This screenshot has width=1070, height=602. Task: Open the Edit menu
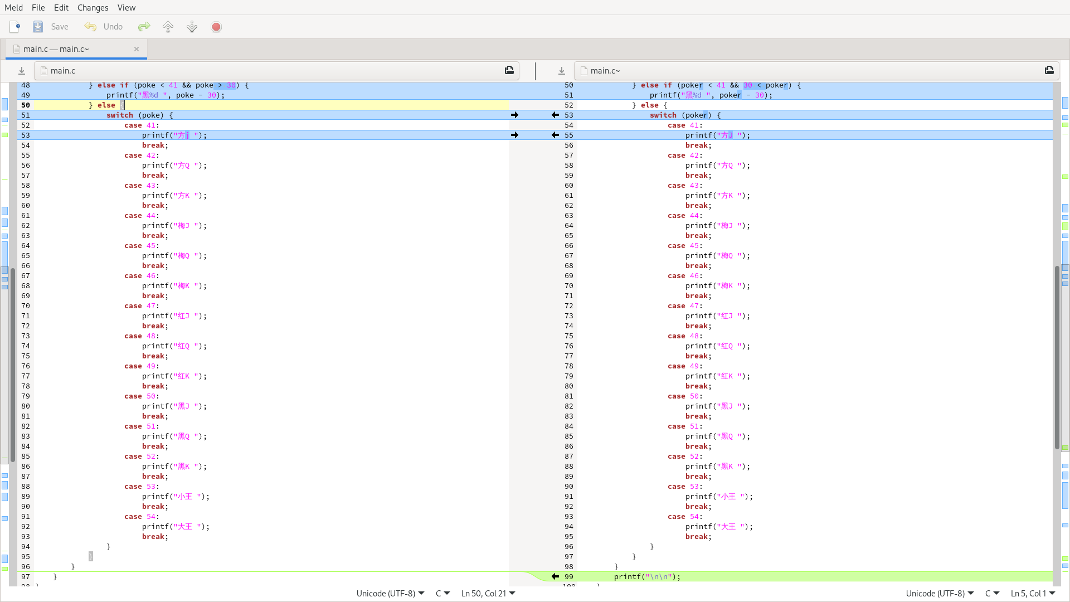point(61,7)
